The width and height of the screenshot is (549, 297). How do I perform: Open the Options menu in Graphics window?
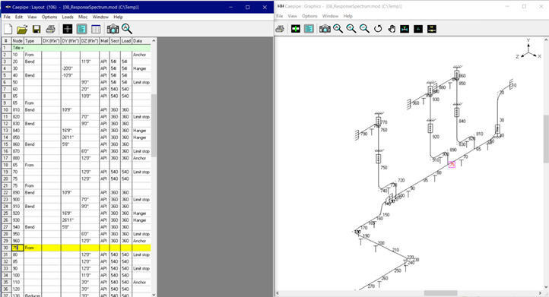coord(309,16)
